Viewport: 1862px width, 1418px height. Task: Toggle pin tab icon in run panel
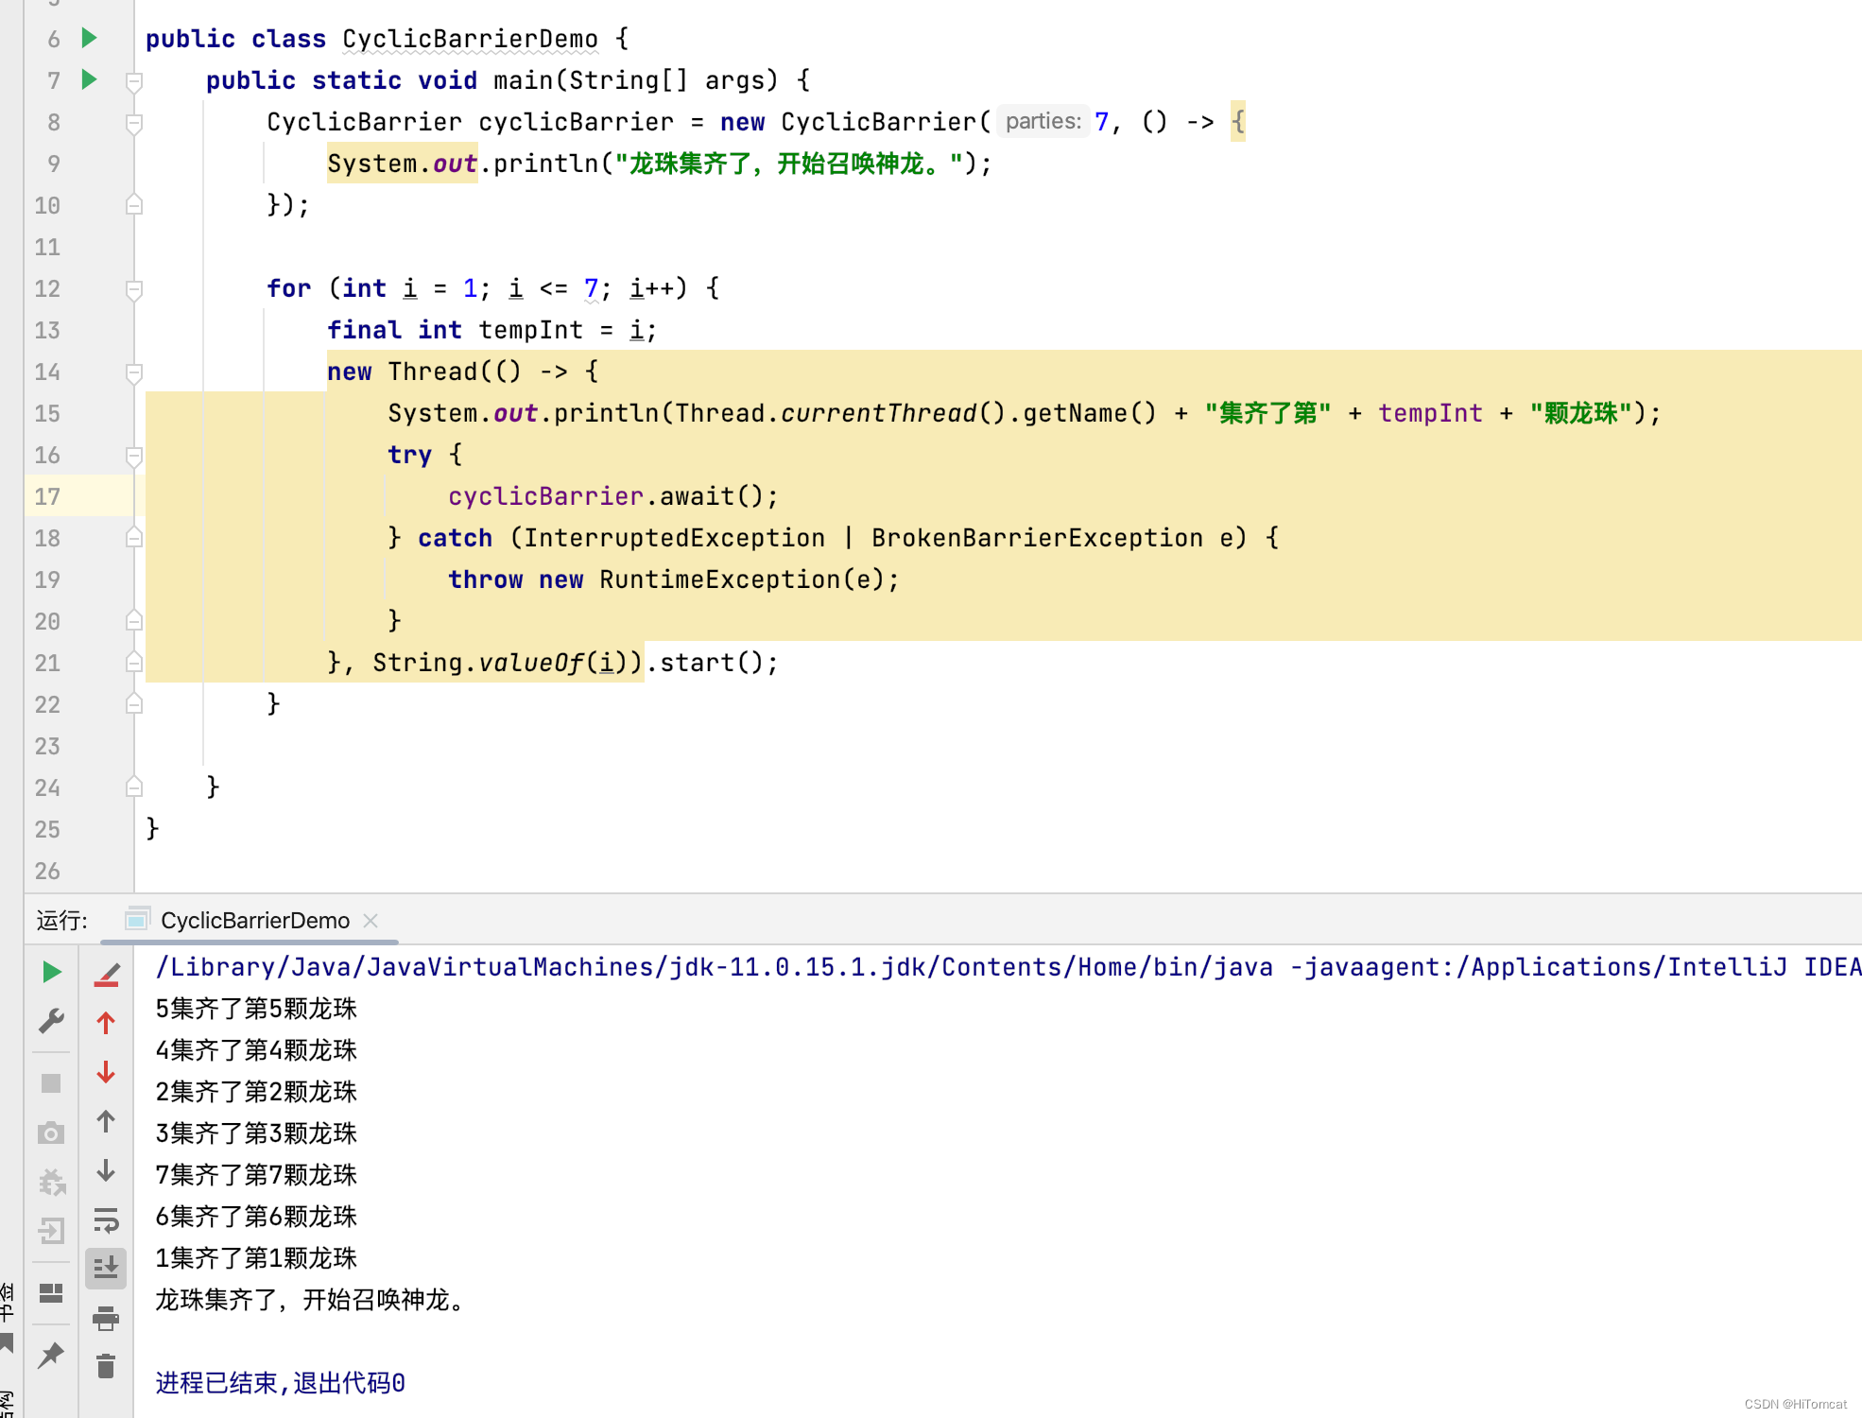pos(51,1356)
